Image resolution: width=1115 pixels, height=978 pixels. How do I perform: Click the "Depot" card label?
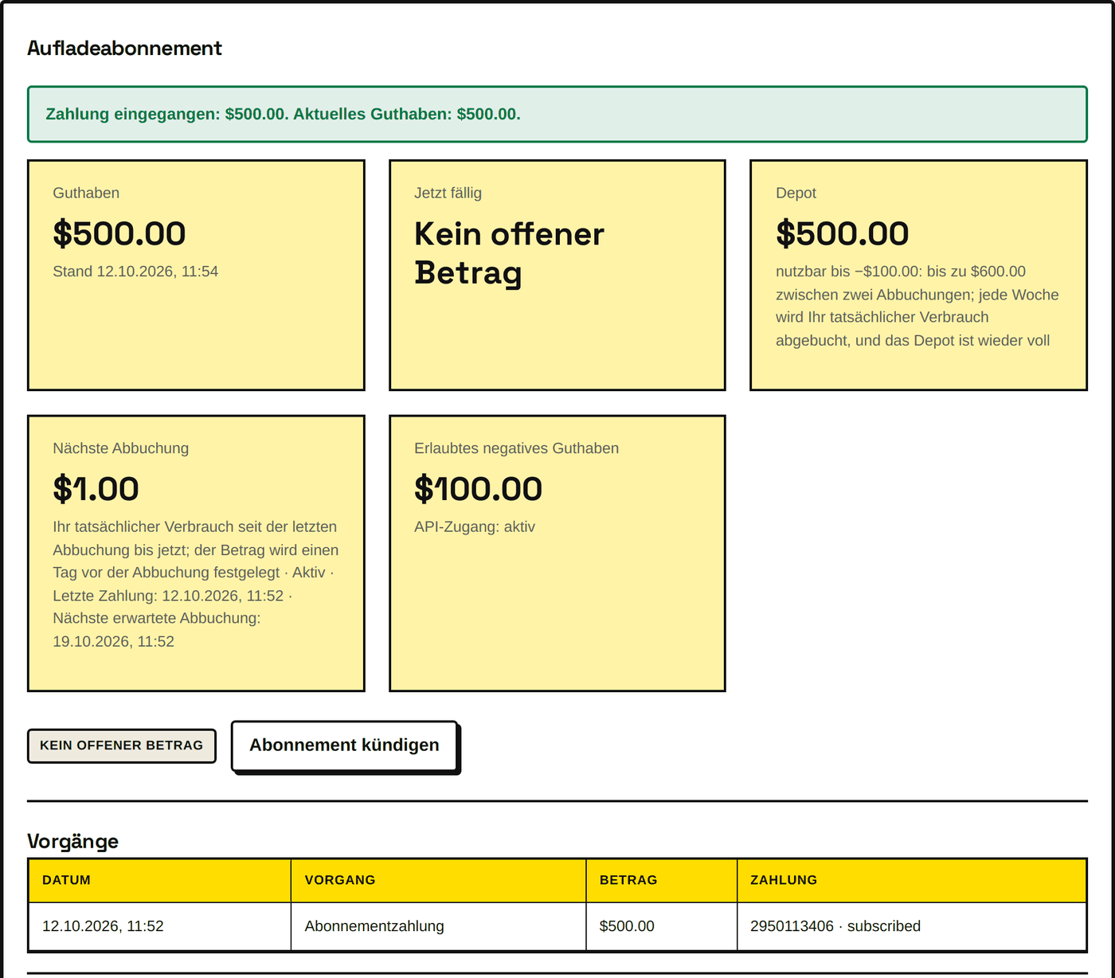(796, 193)
